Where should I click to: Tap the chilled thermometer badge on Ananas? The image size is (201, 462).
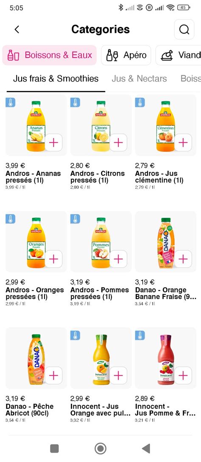pos(11,102)
